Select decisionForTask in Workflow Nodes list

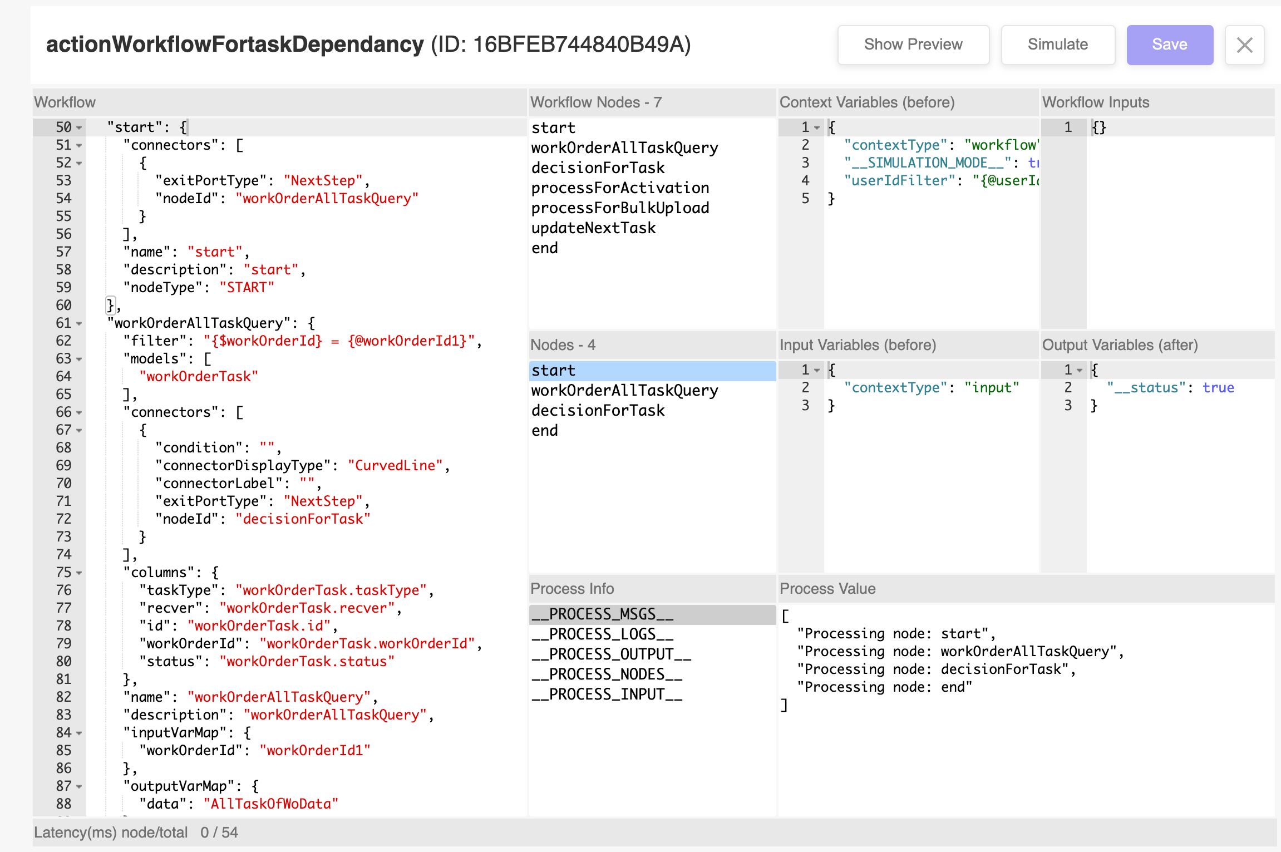pos(652,168)
